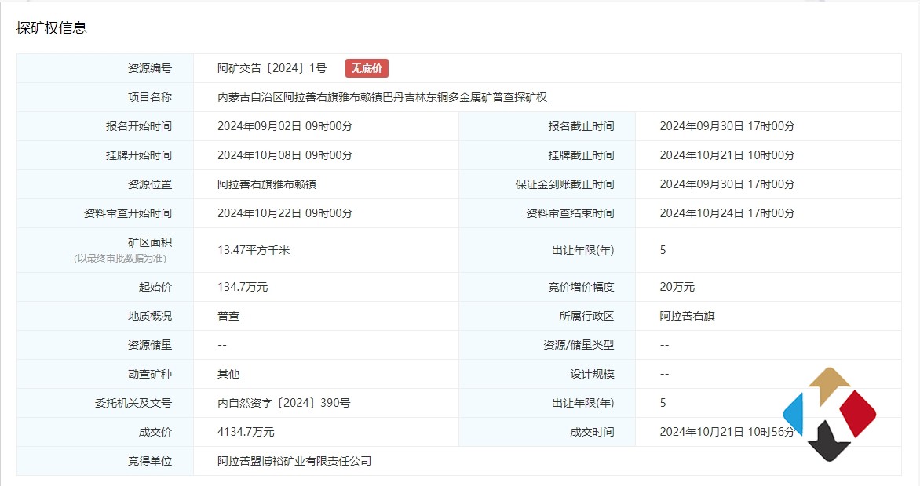
Task: Click the 报名开始时间 date value
Action: coord(285,126)
